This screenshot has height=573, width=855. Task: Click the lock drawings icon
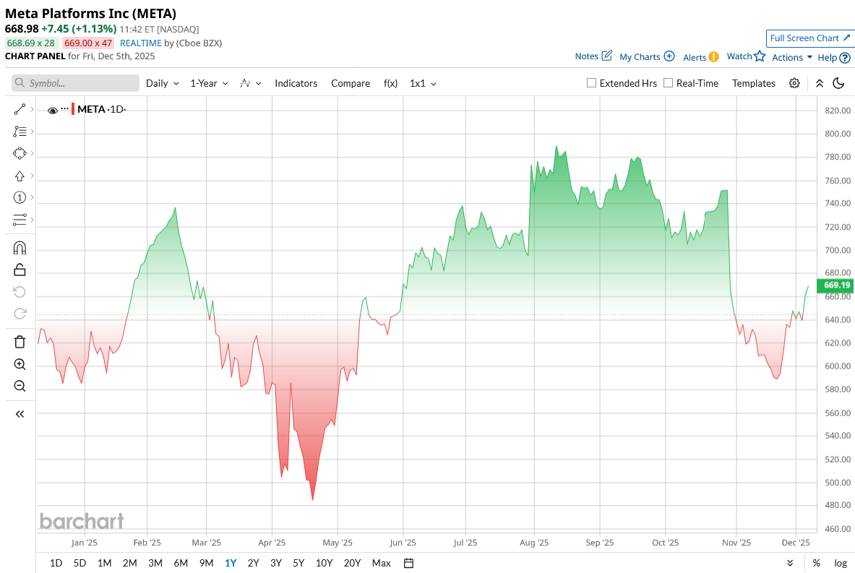tap(20, 270)
